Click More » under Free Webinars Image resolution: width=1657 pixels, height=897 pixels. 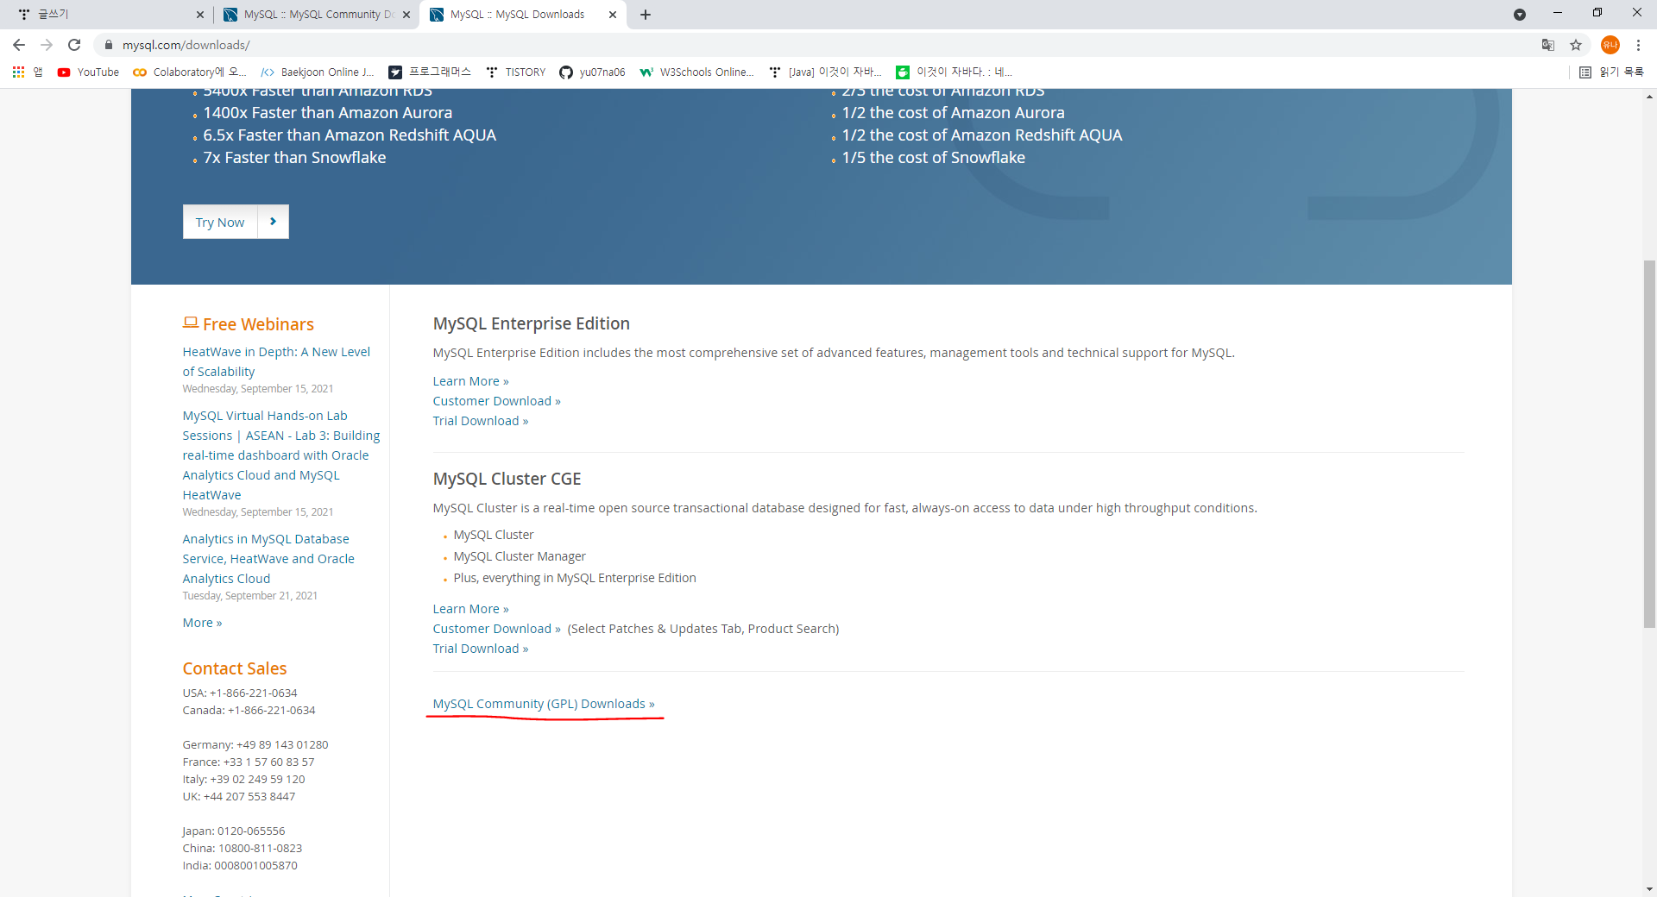click(202, 623)
